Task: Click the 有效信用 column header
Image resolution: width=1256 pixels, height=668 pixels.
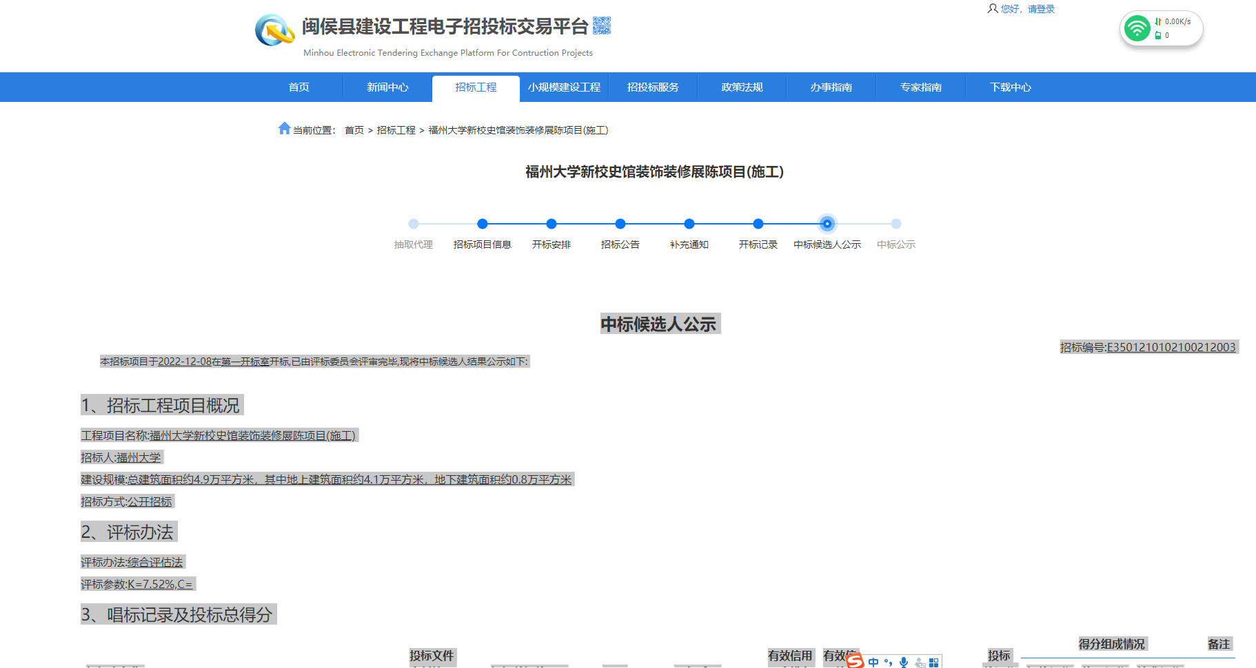Action: point(790,656)
